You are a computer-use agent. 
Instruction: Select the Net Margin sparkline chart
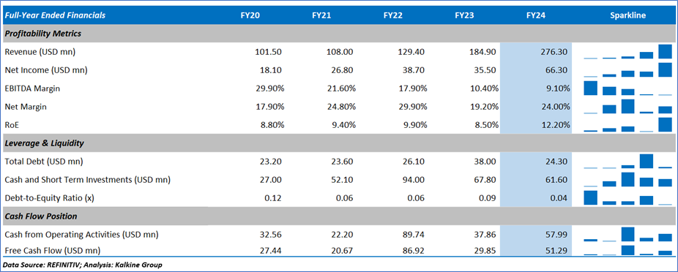pyautogui.click(x=627, y=107)
